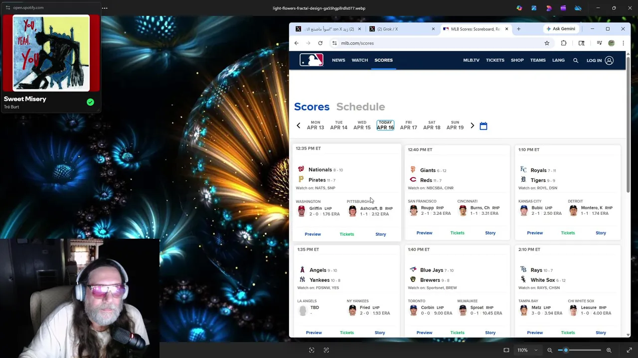Open the WATCH menu item
The height and width of the screenshot is (358, 638).
coord(360,60)
